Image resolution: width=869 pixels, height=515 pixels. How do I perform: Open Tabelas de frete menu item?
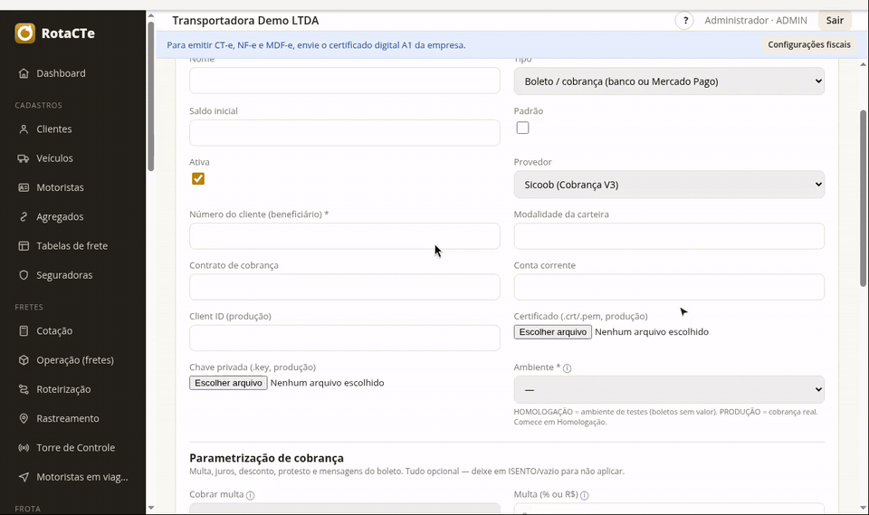73,245
